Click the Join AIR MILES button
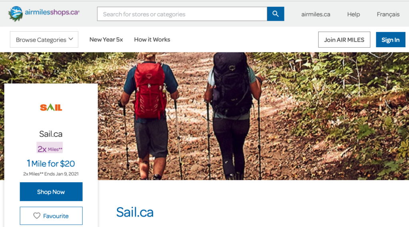409x227 pixels. point(344,40)
